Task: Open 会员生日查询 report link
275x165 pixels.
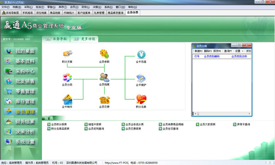Action: pyautogui.click(x=170, y=128)
